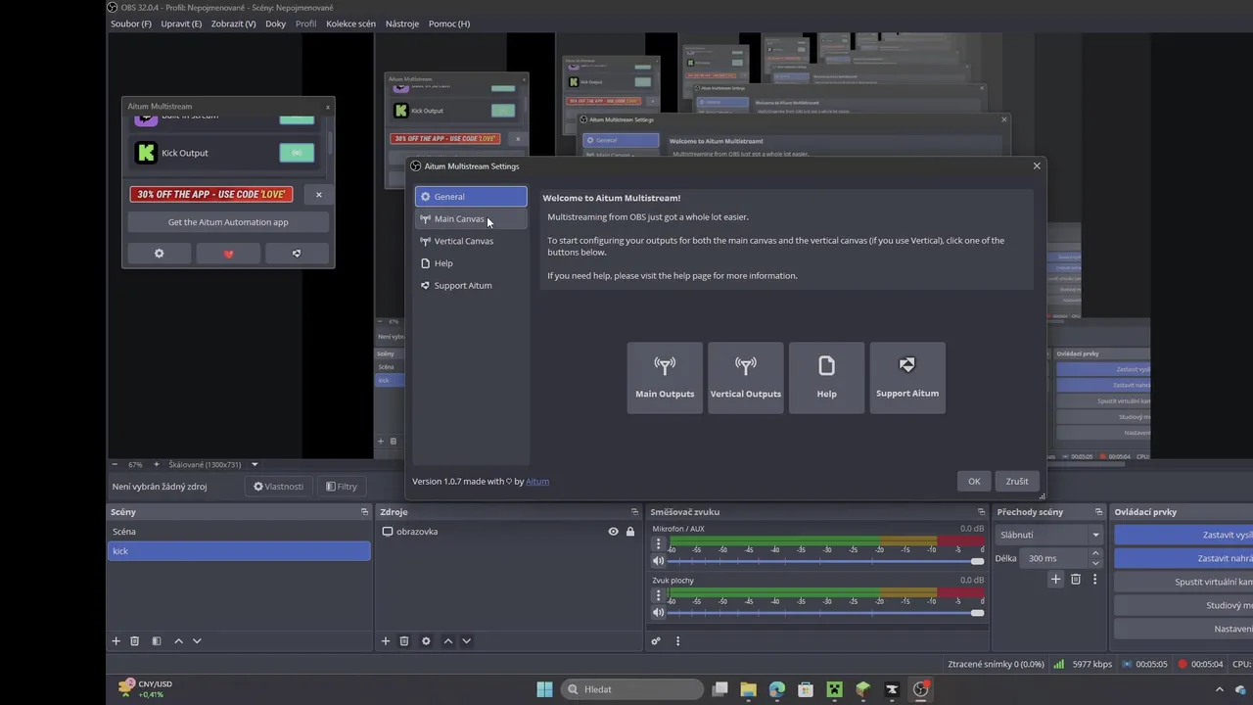Open the Profil menu

305,23
